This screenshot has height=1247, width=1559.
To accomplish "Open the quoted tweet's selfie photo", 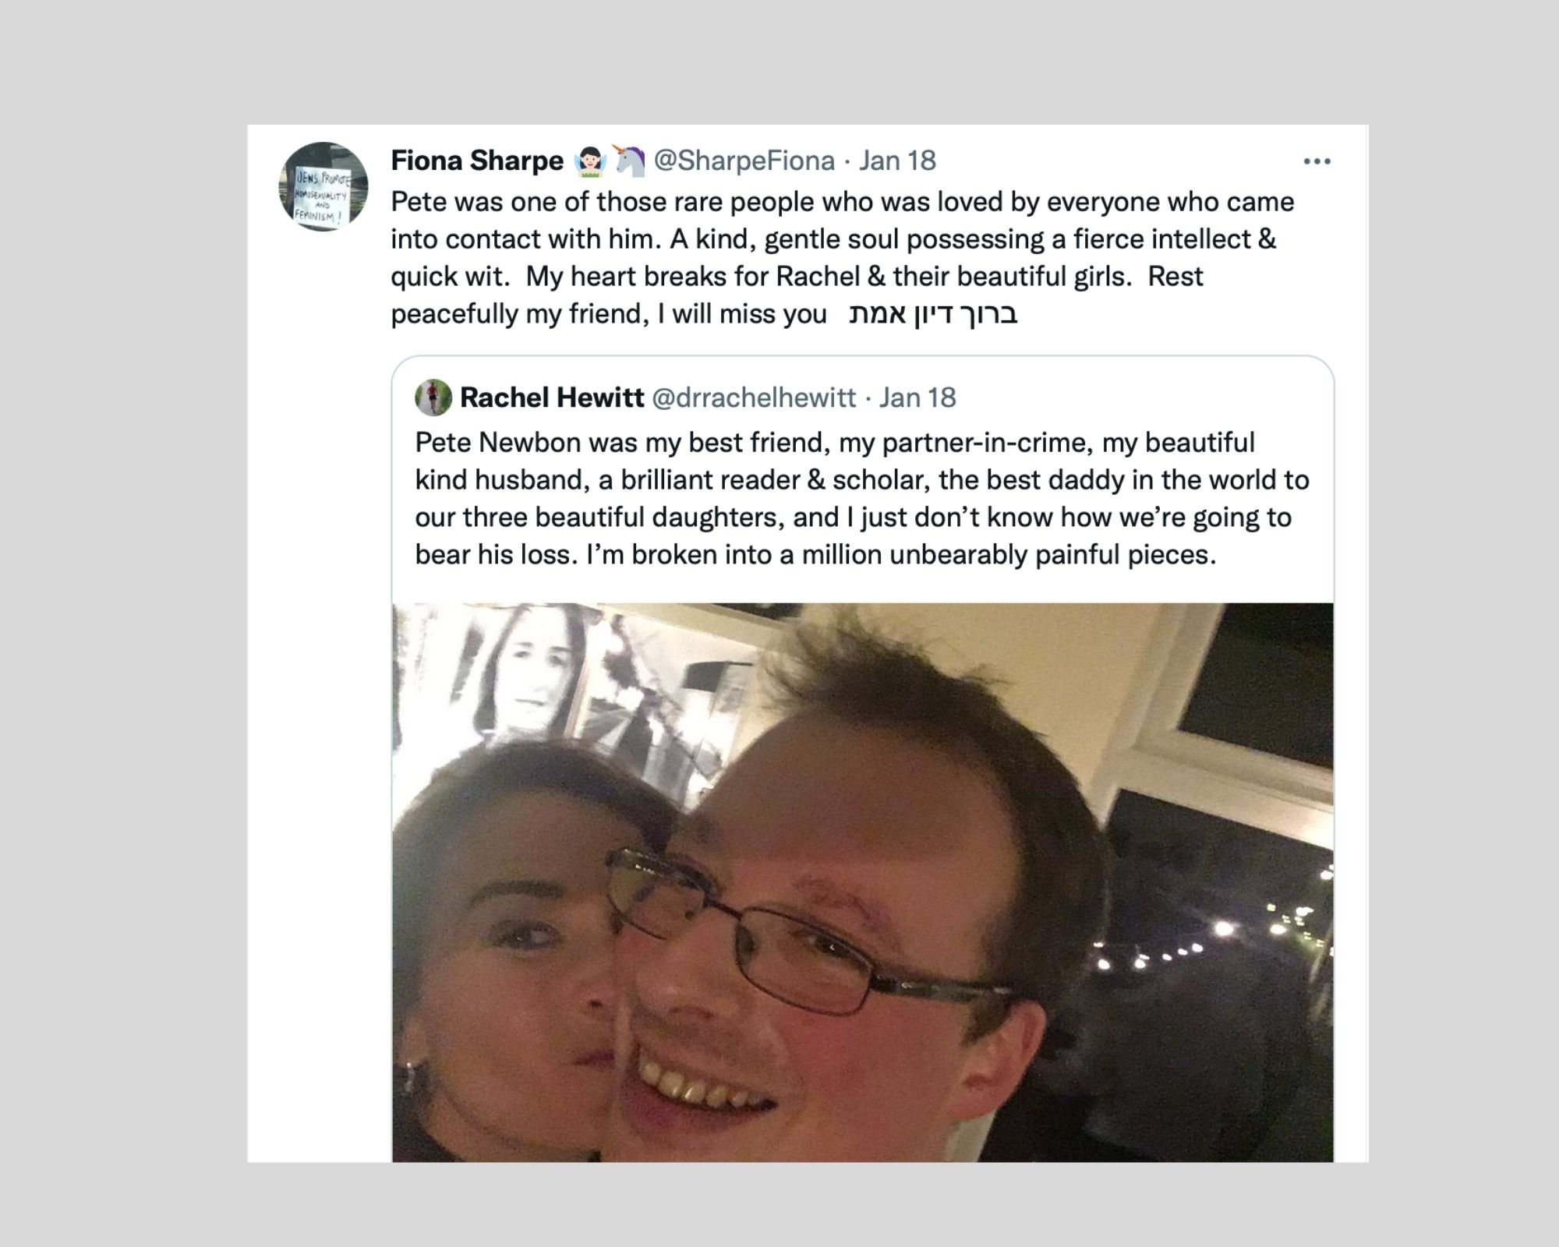I will pyautogui.click(x=863, y=882).
